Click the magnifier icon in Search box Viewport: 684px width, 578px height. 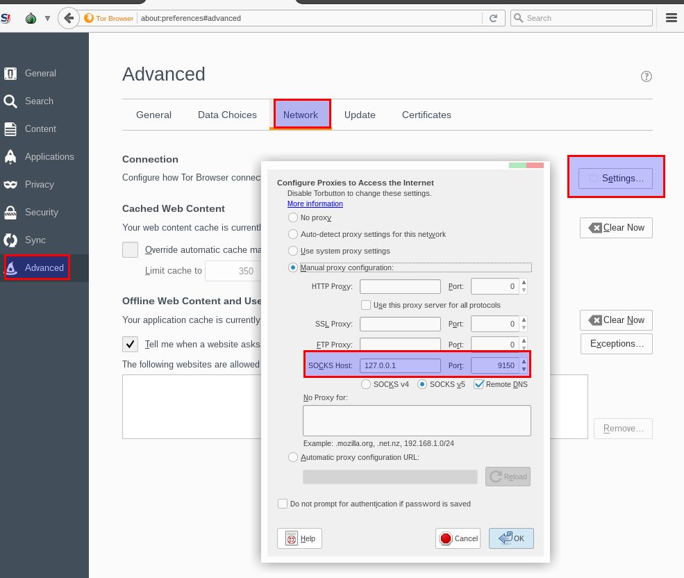[518, 18]
